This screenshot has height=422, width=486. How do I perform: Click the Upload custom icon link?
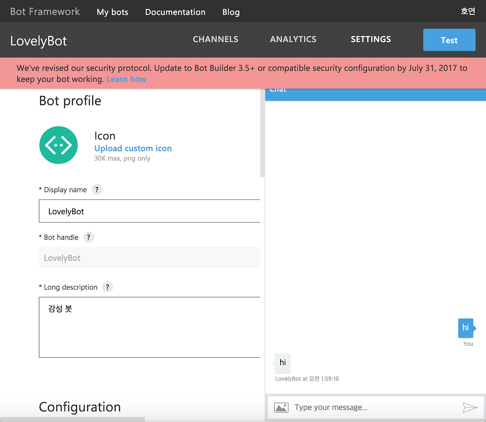pos(133,148)
